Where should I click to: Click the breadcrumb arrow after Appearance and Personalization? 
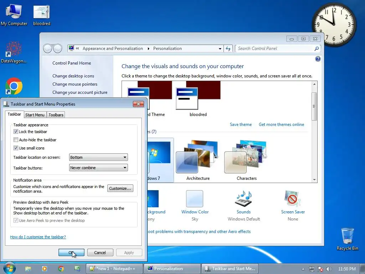[148, 49]
